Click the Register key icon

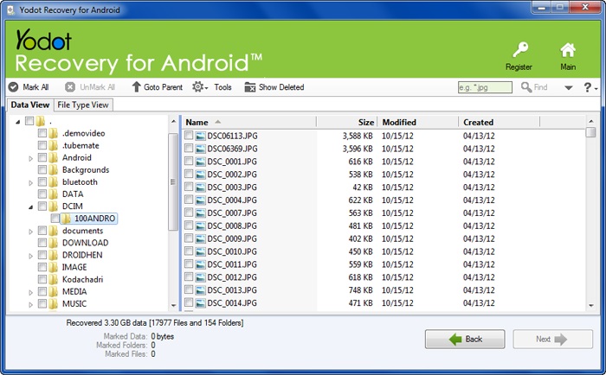tap(520, 50)
